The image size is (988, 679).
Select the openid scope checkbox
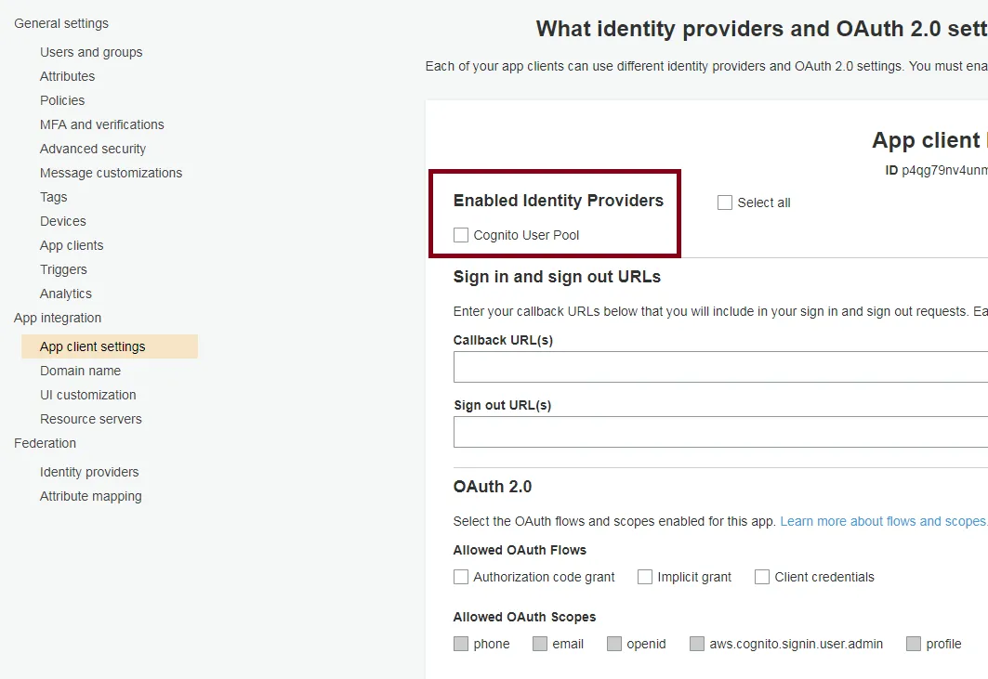pos(614,644)
